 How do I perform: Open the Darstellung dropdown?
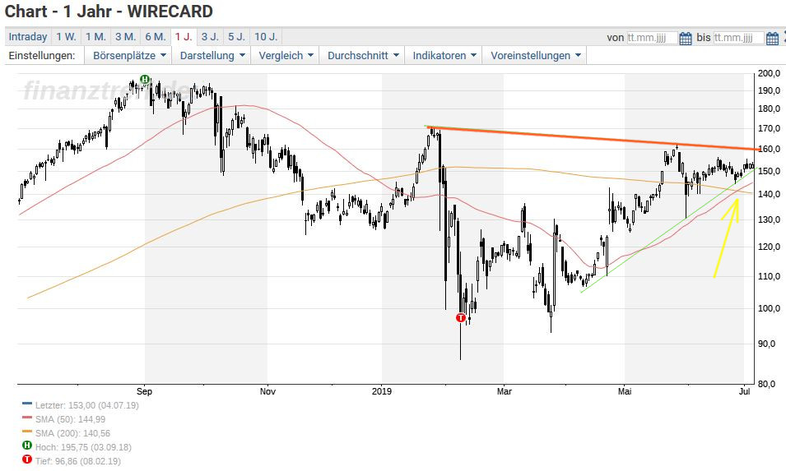point(212,56)
